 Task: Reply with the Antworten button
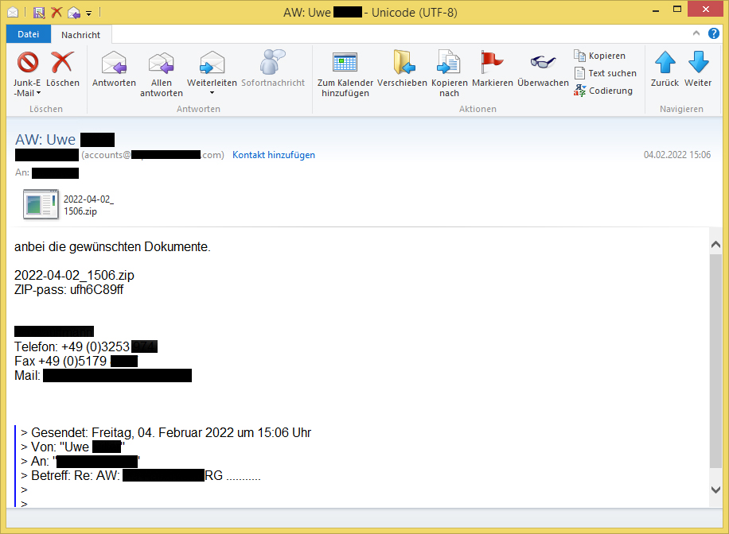[x=114, y=70]
